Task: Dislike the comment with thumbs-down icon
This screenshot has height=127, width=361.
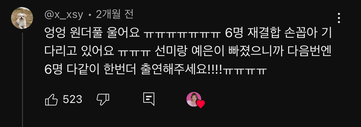Action: click(x=103, y=100)
